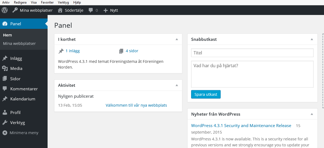Collapse the Snabbutkast widget
Image resolution: width=324 pixels, height=148 pixels.
coord(312,39)
